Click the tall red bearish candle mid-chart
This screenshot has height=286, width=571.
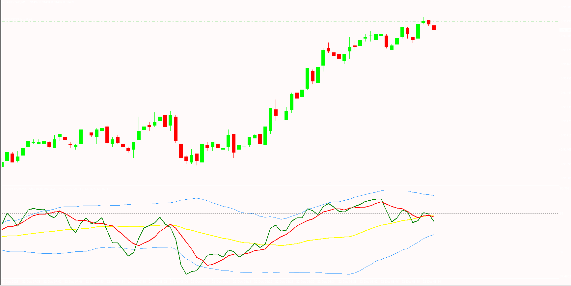pyautogui.click(x=176, y=129)
